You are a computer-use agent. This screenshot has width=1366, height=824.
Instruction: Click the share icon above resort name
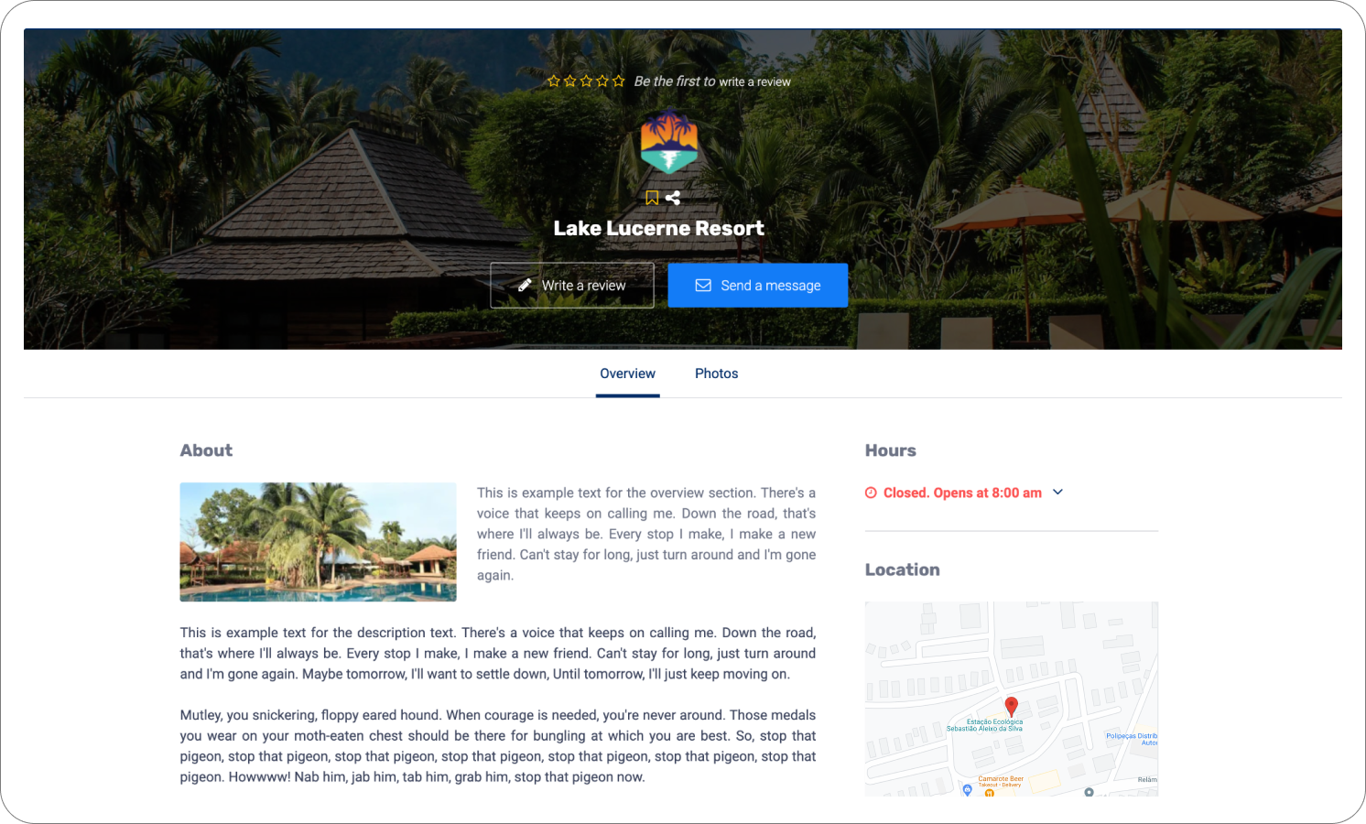[x=673, y=198]
